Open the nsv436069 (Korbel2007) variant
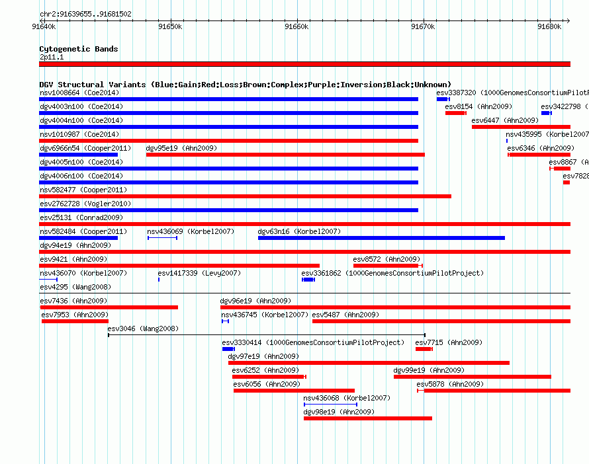Viewport: 589px width, 464px height. click(x=162, y=238)
